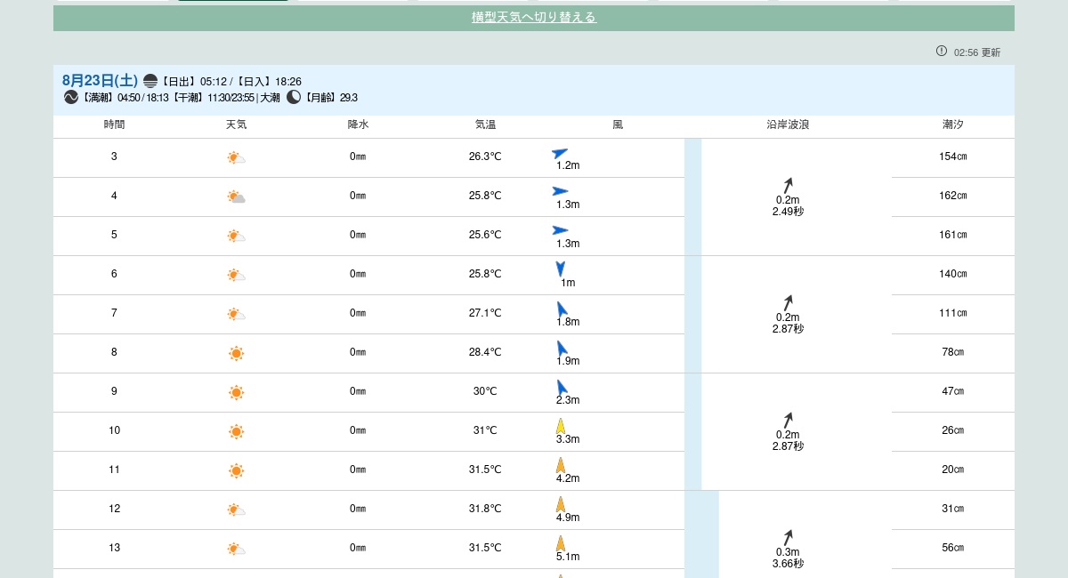
Task: Click the yellow wind arrow at 3.3m
Action: tap(560, 425)
